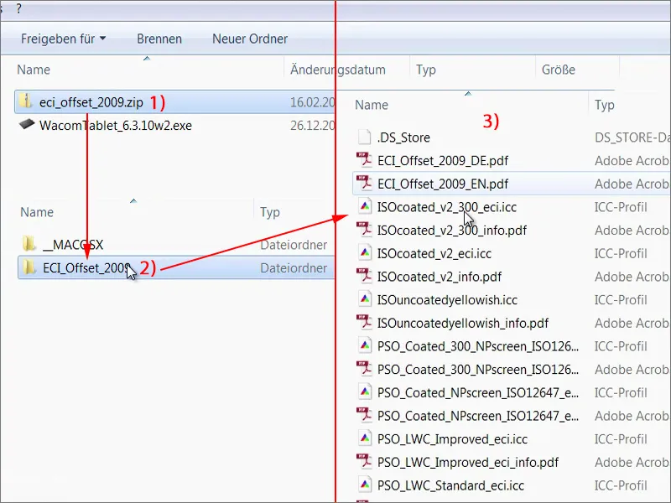
Task: Click the ECI_Offset_2009_DE.pdf PDF icon
Action: pyautogui.click(x=364, y=160)
